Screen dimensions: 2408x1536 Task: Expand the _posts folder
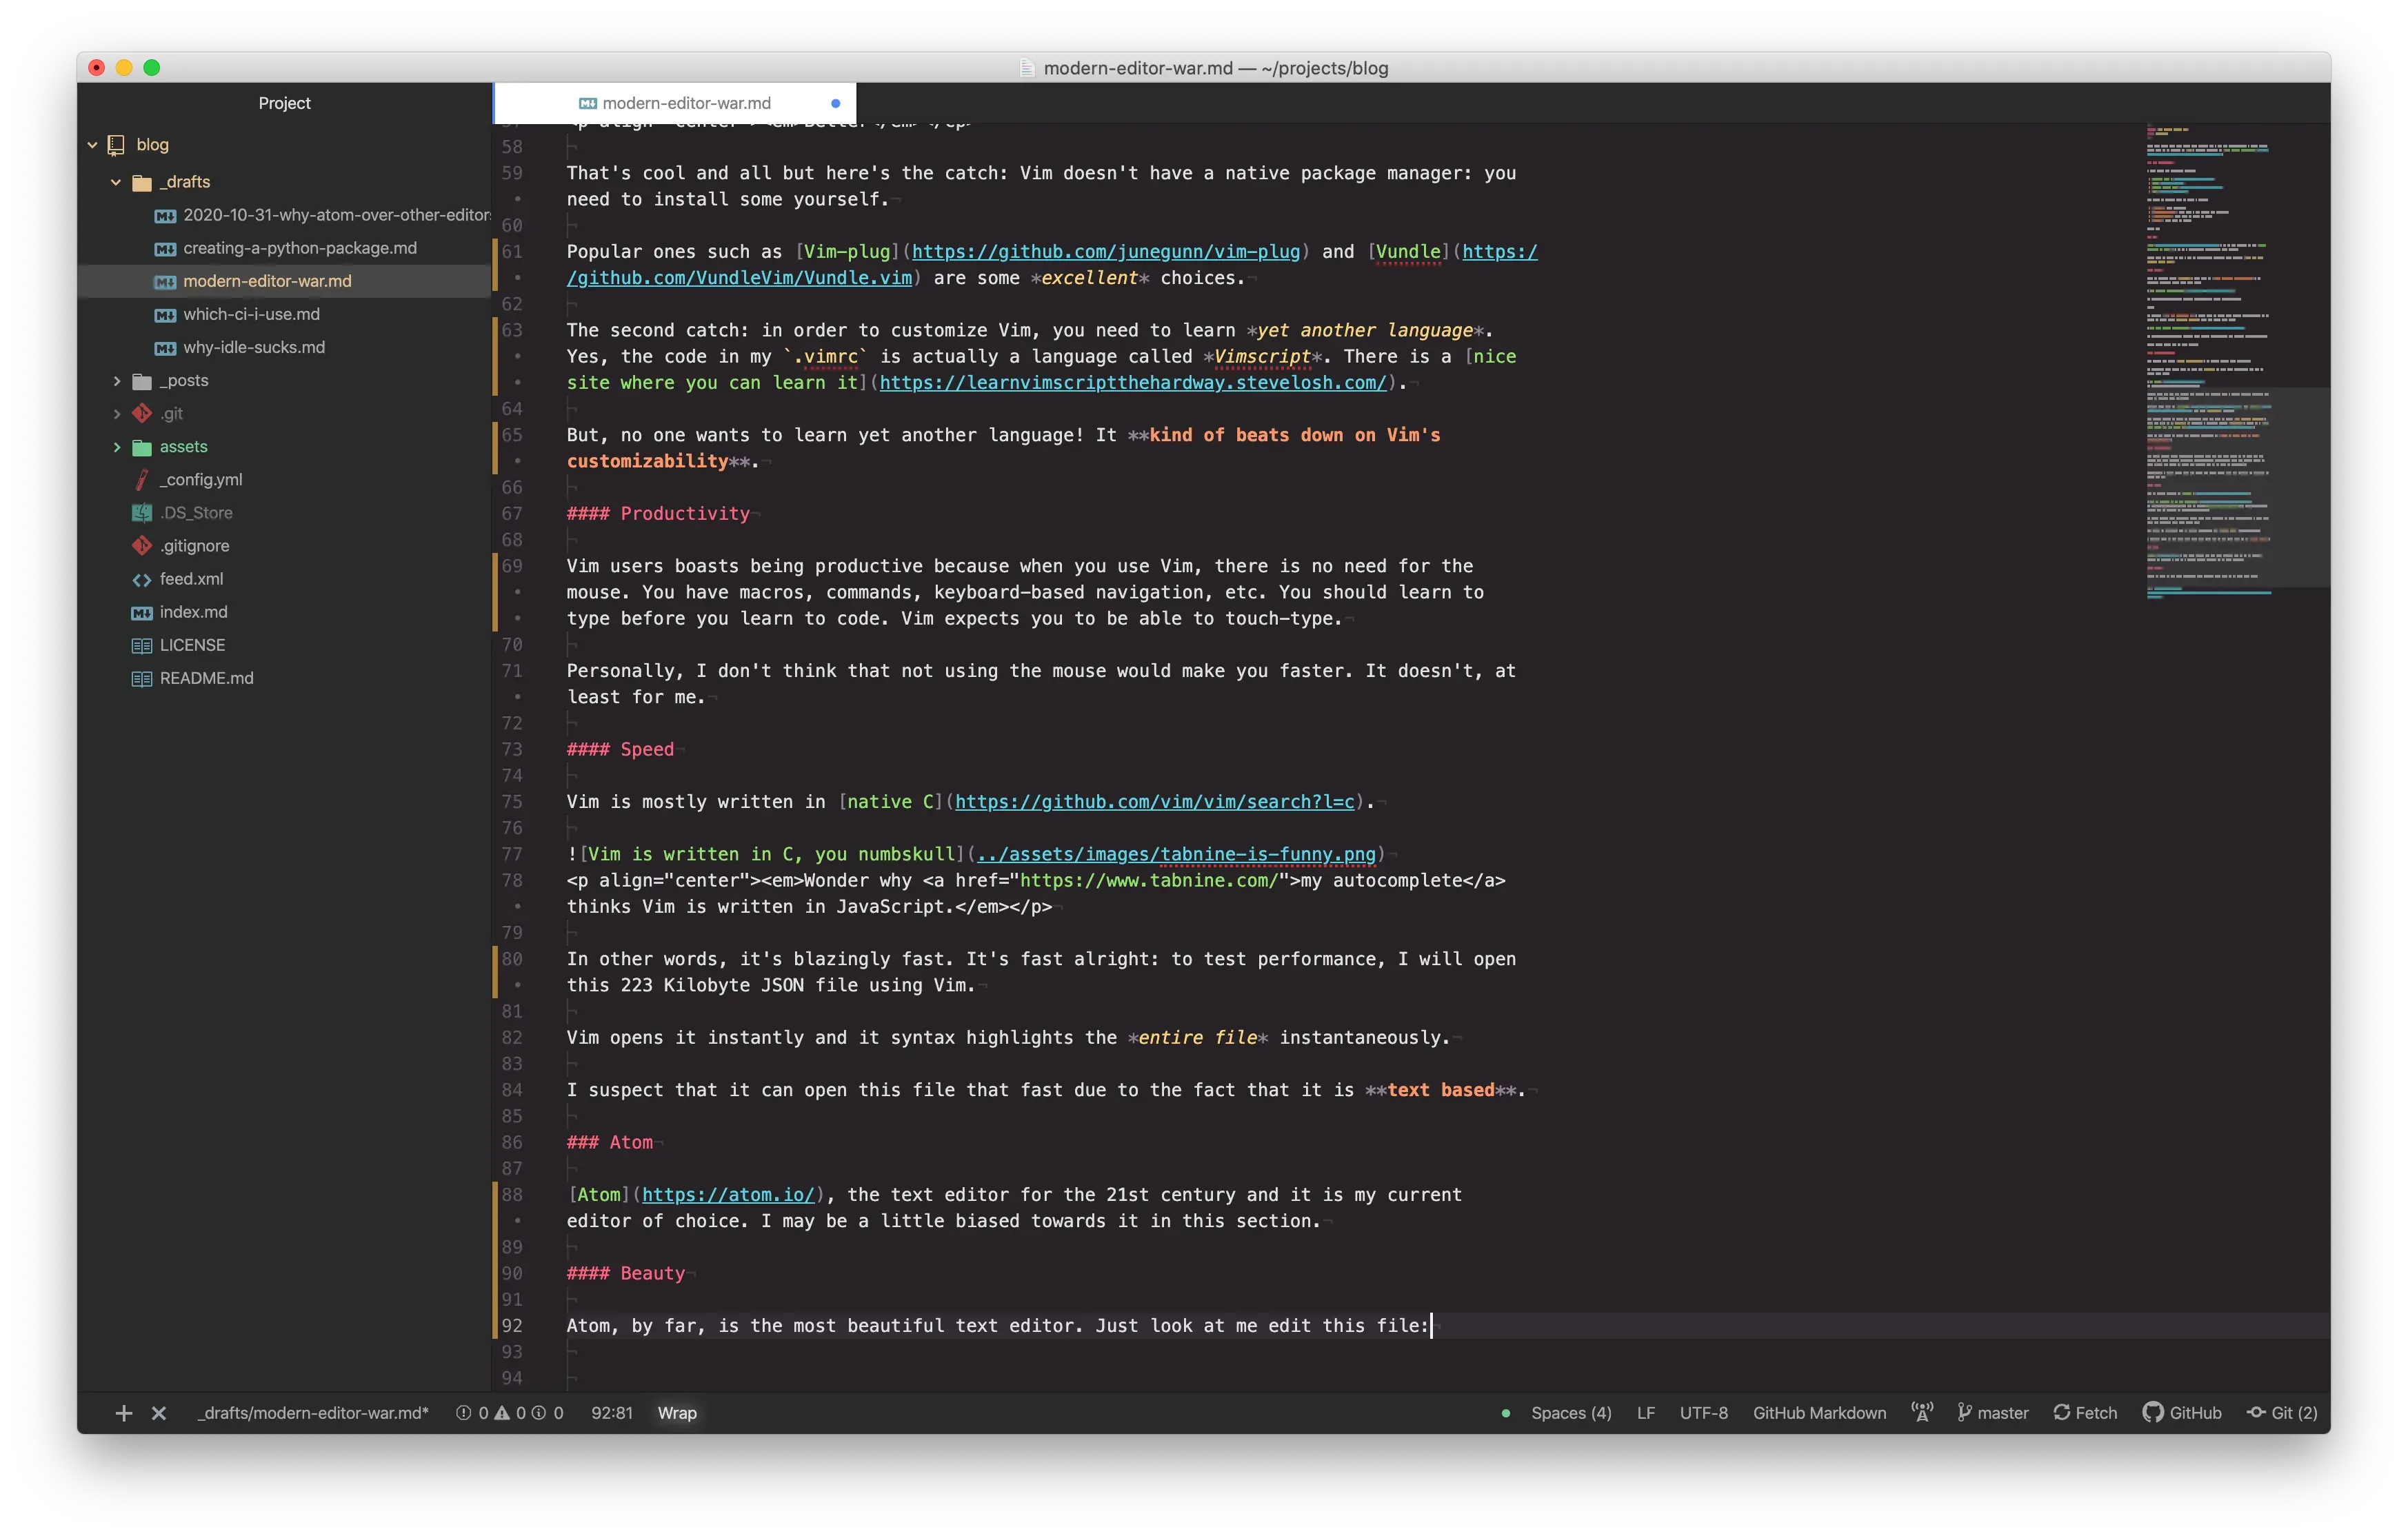[117, 380]
